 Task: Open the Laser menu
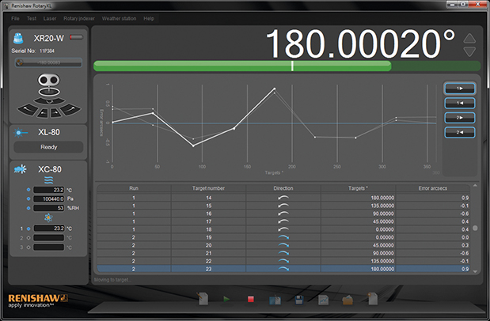click(x=50, y=17)
